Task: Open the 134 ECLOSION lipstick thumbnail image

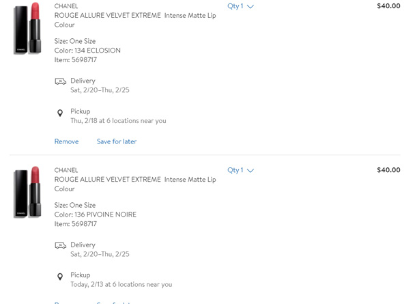Action: [x=27, y=28]
